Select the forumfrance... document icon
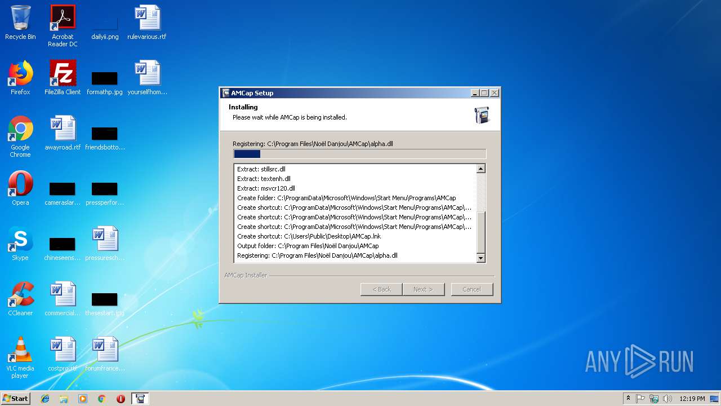The width and height of the screenshot is (721, 406). pos(105,354)
